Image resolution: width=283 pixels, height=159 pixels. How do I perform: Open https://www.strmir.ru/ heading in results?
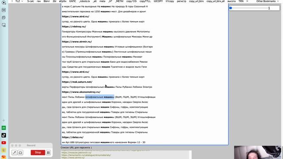77,42
